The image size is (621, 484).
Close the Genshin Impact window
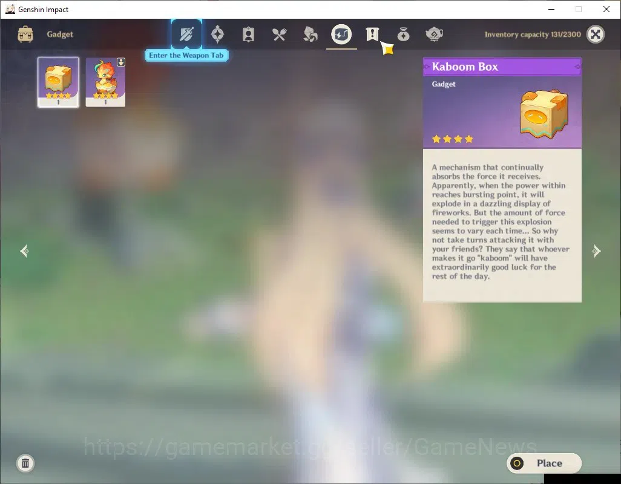[x=606, y=9]
